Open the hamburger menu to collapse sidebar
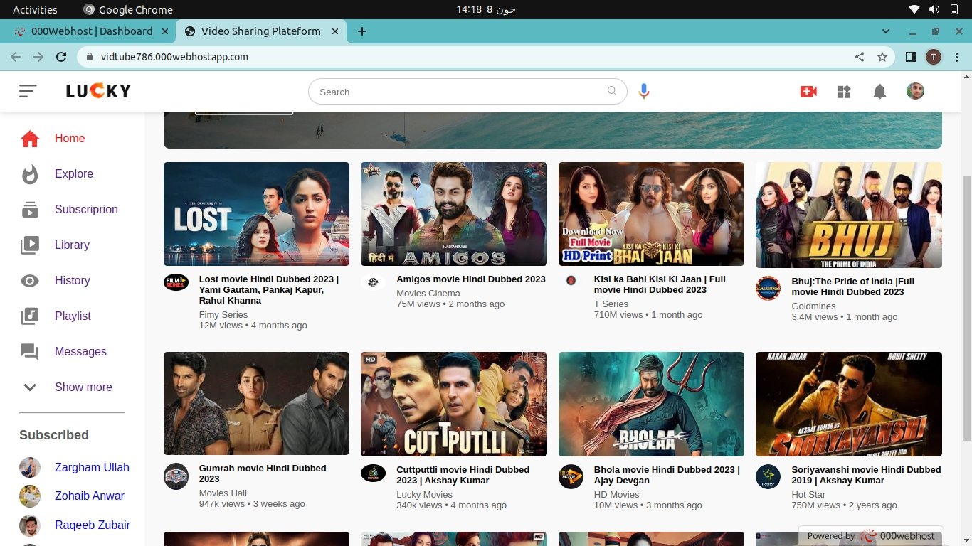972x546 pixels. coord(28,91)
